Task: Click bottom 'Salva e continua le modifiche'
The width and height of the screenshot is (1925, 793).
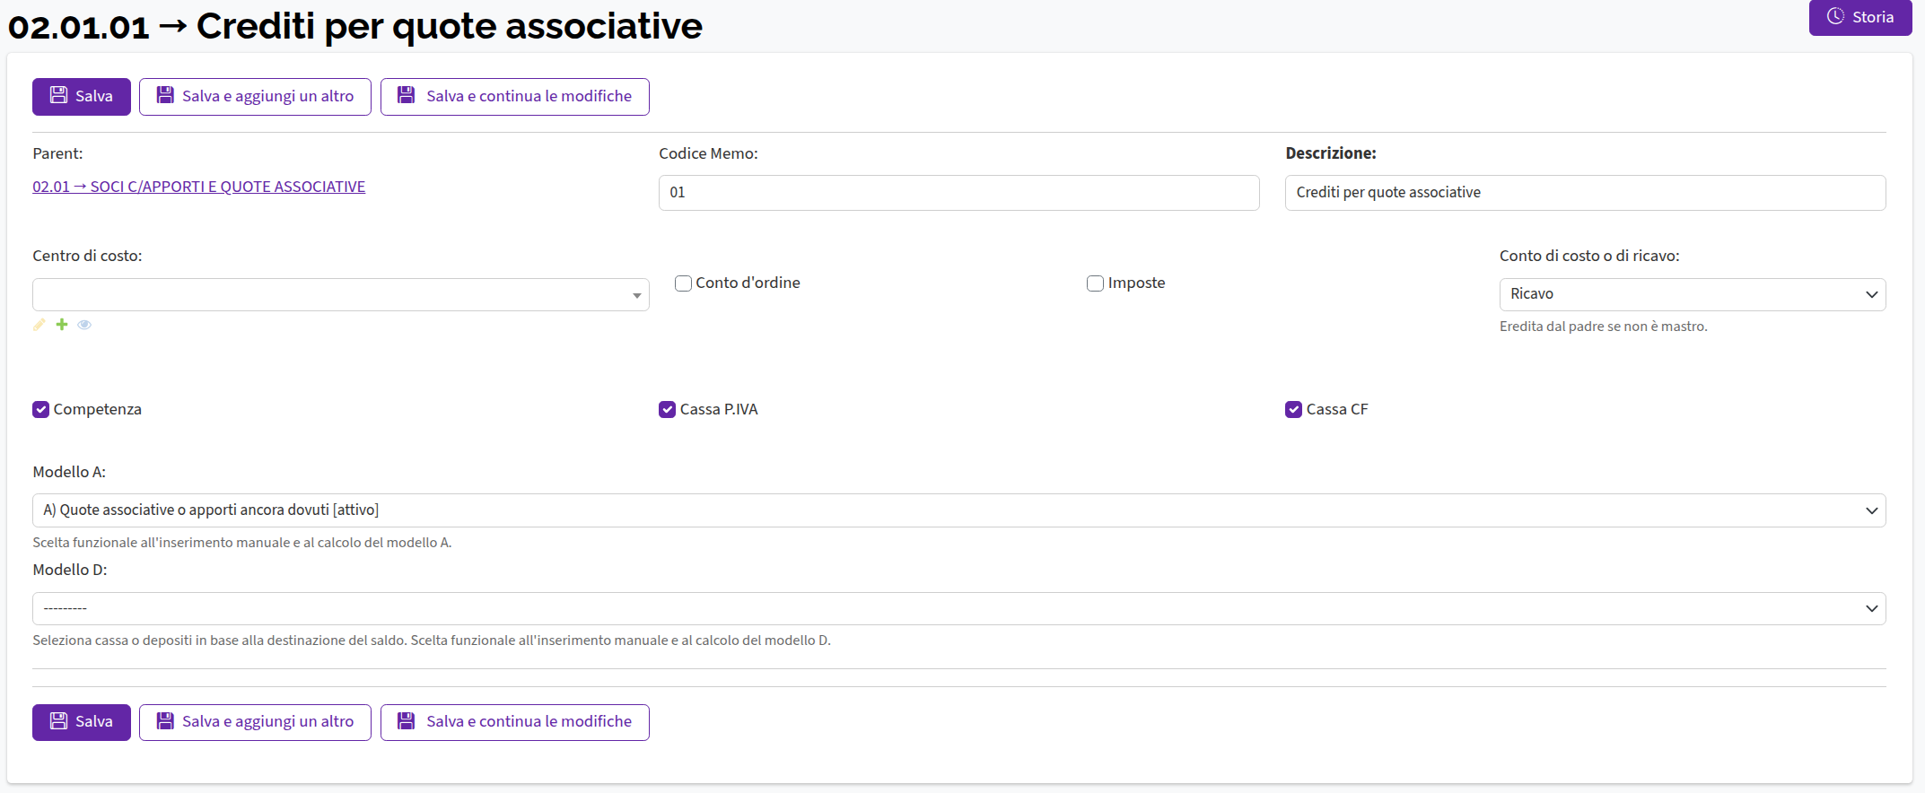Action: pyautogui.click(x=514, y=722)
